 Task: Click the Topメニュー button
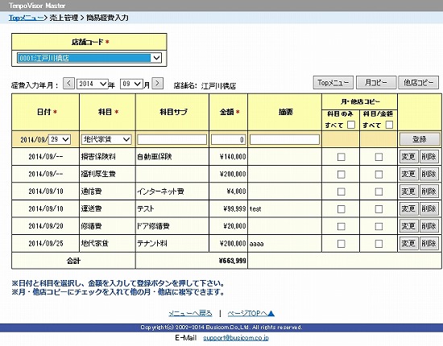333,83
